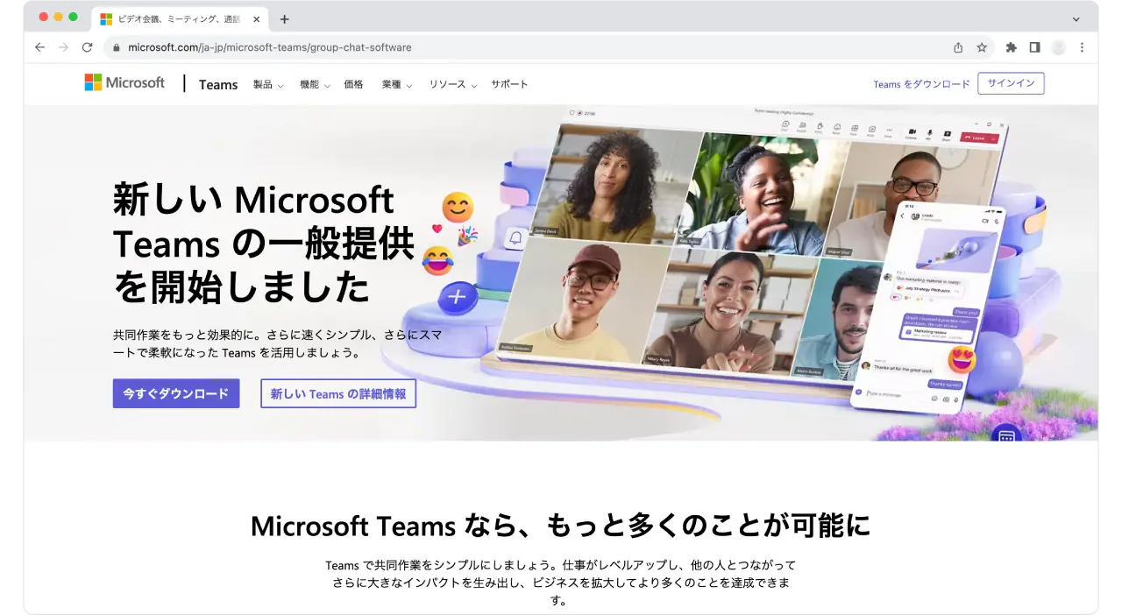1122x615 pixels.
Task: Open the Chrome profile avatar
Action: (1059, 47)
